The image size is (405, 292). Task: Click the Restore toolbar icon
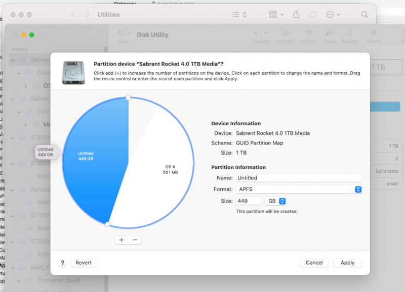[x=350, y=33]
